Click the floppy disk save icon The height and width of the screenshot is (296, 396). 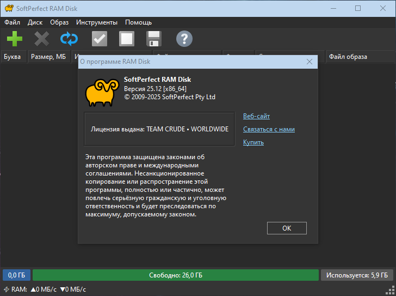point(154,39)
